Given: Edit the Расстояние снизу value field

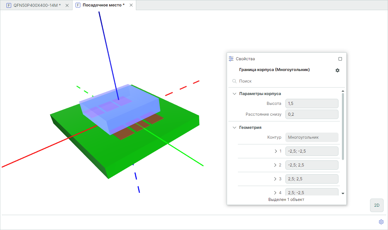Looking at the screenshot, I should 312,114.
